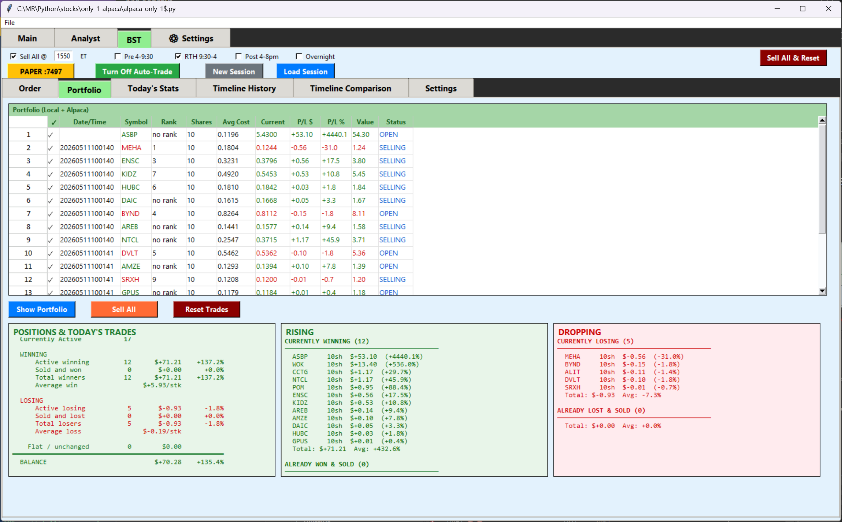Toggle the RTH 9:30-4 checkbox
Screen dimensions: 842x522
pos(178,56)
